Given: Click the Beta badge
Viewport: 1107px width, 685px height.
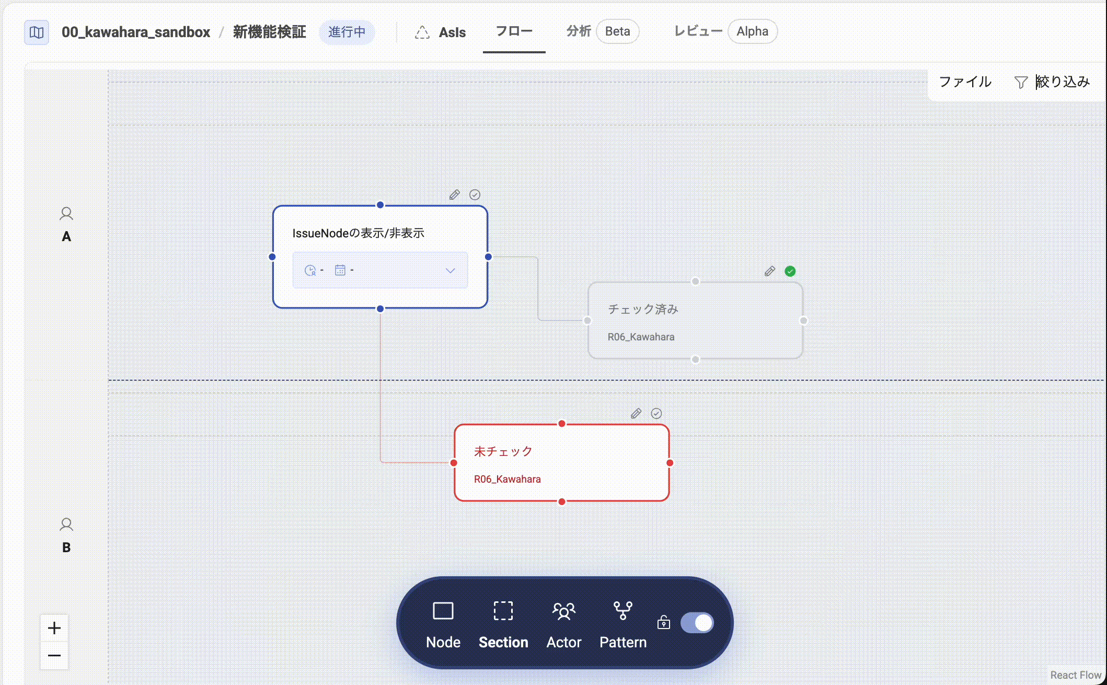Looking at the screenshot, I should (617, 31).
